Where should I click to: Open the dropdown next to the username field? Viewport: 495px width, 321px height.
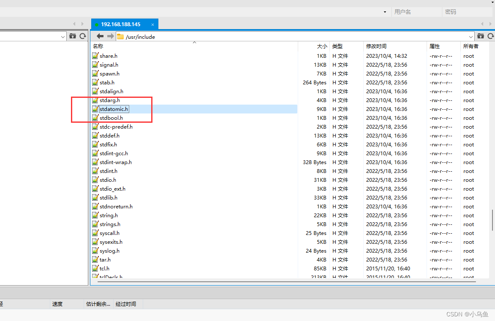(x=385, y=12)
